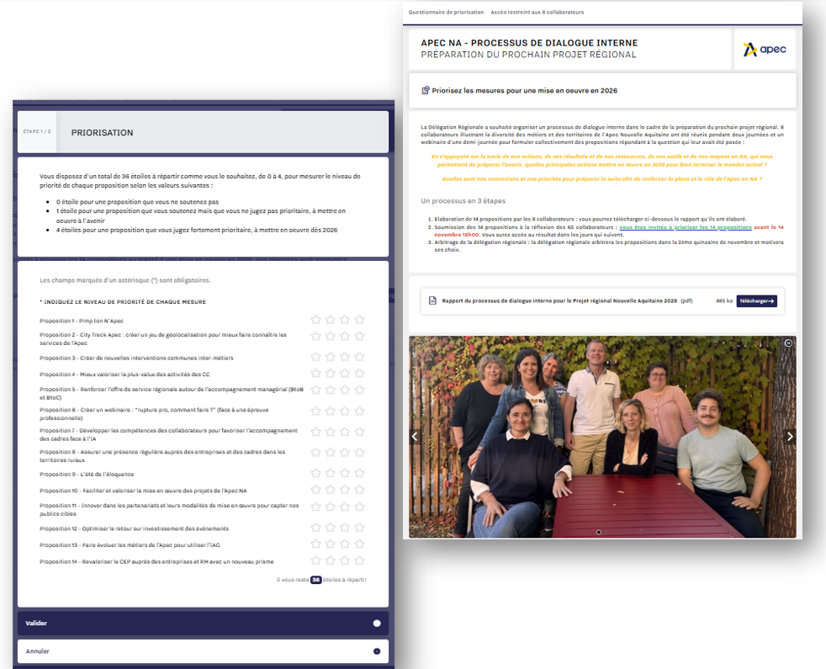Select the first carousel dot indicator

[598, 533]
